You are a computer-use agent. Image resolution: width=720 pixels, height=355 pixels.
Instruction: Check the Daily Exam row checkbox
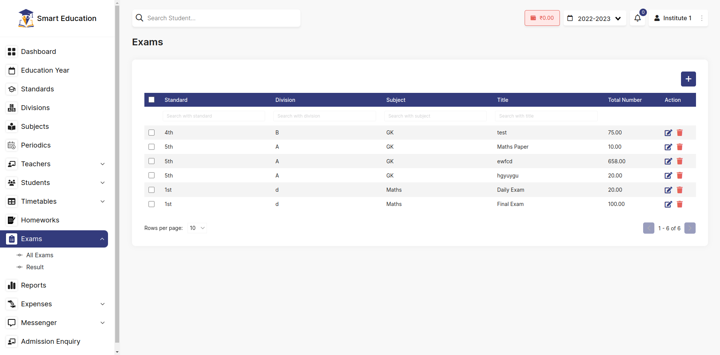[151, 190]
